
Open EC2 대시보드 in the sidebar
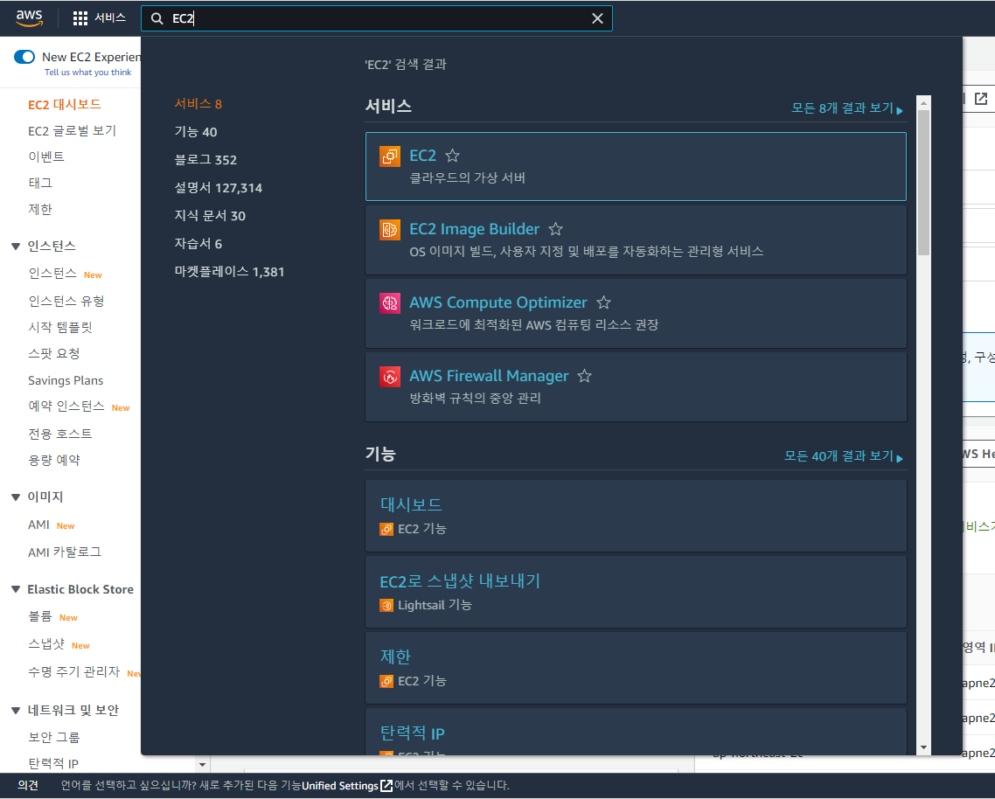pyautogui.click(x=64, y=105)
